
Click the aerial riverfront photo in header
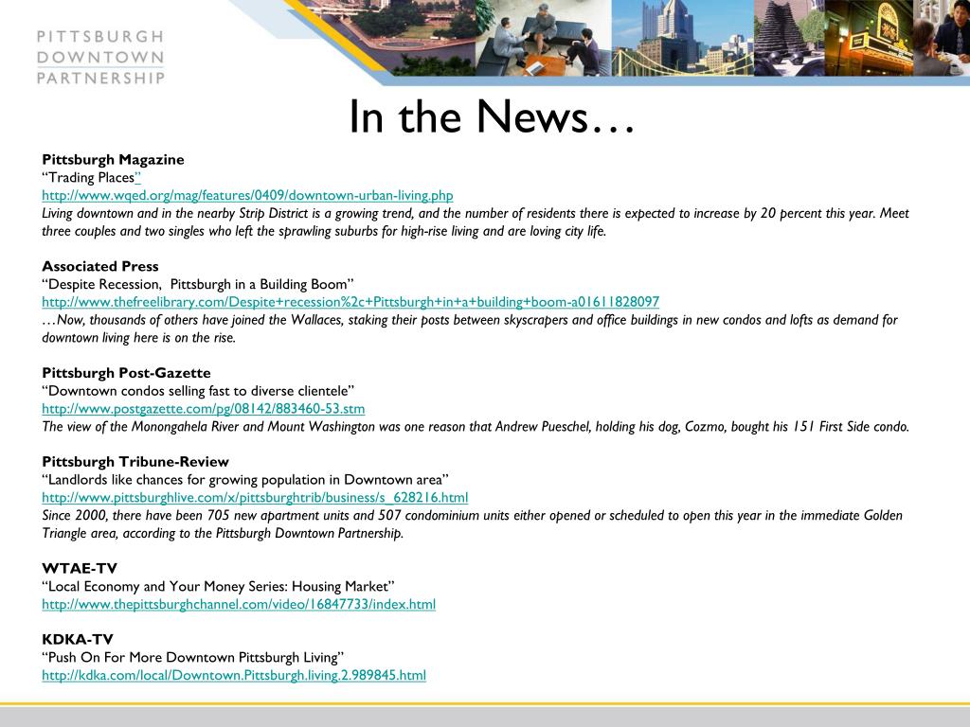click(x=396, y=38)
